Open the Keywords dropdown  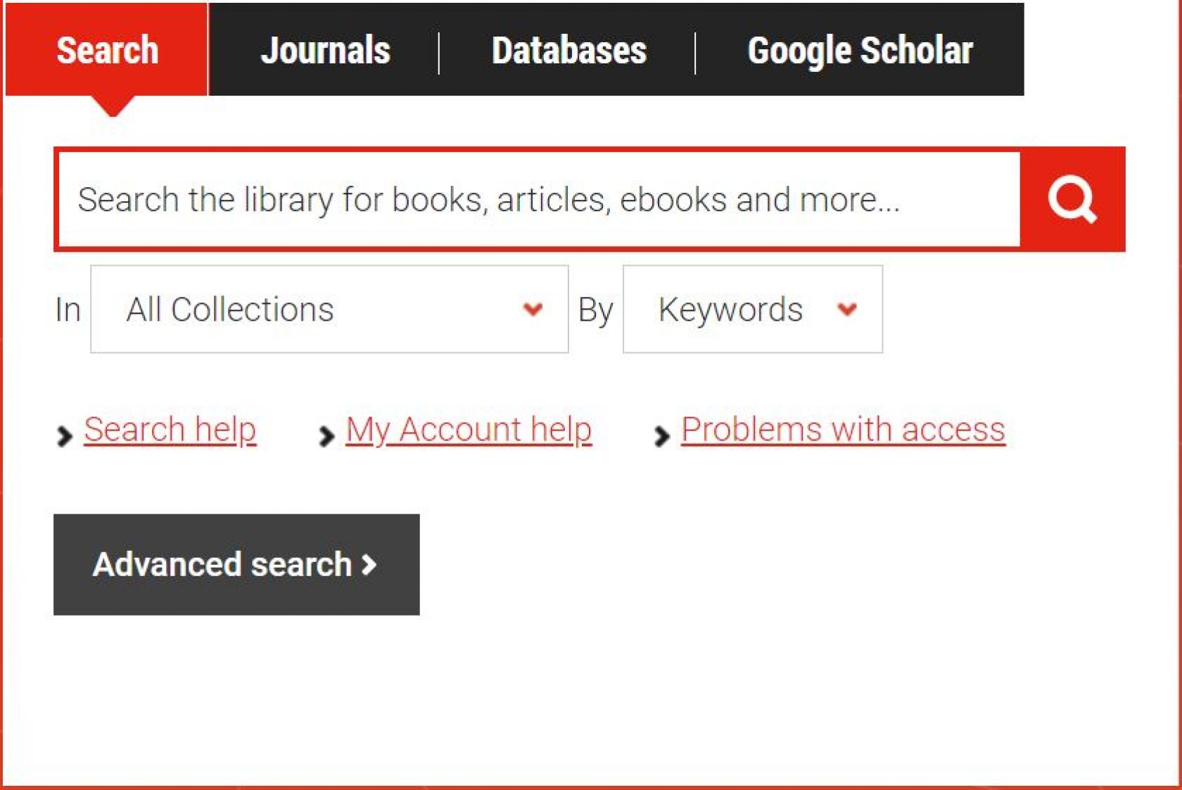pyautogui.click(x=751, y=309)
